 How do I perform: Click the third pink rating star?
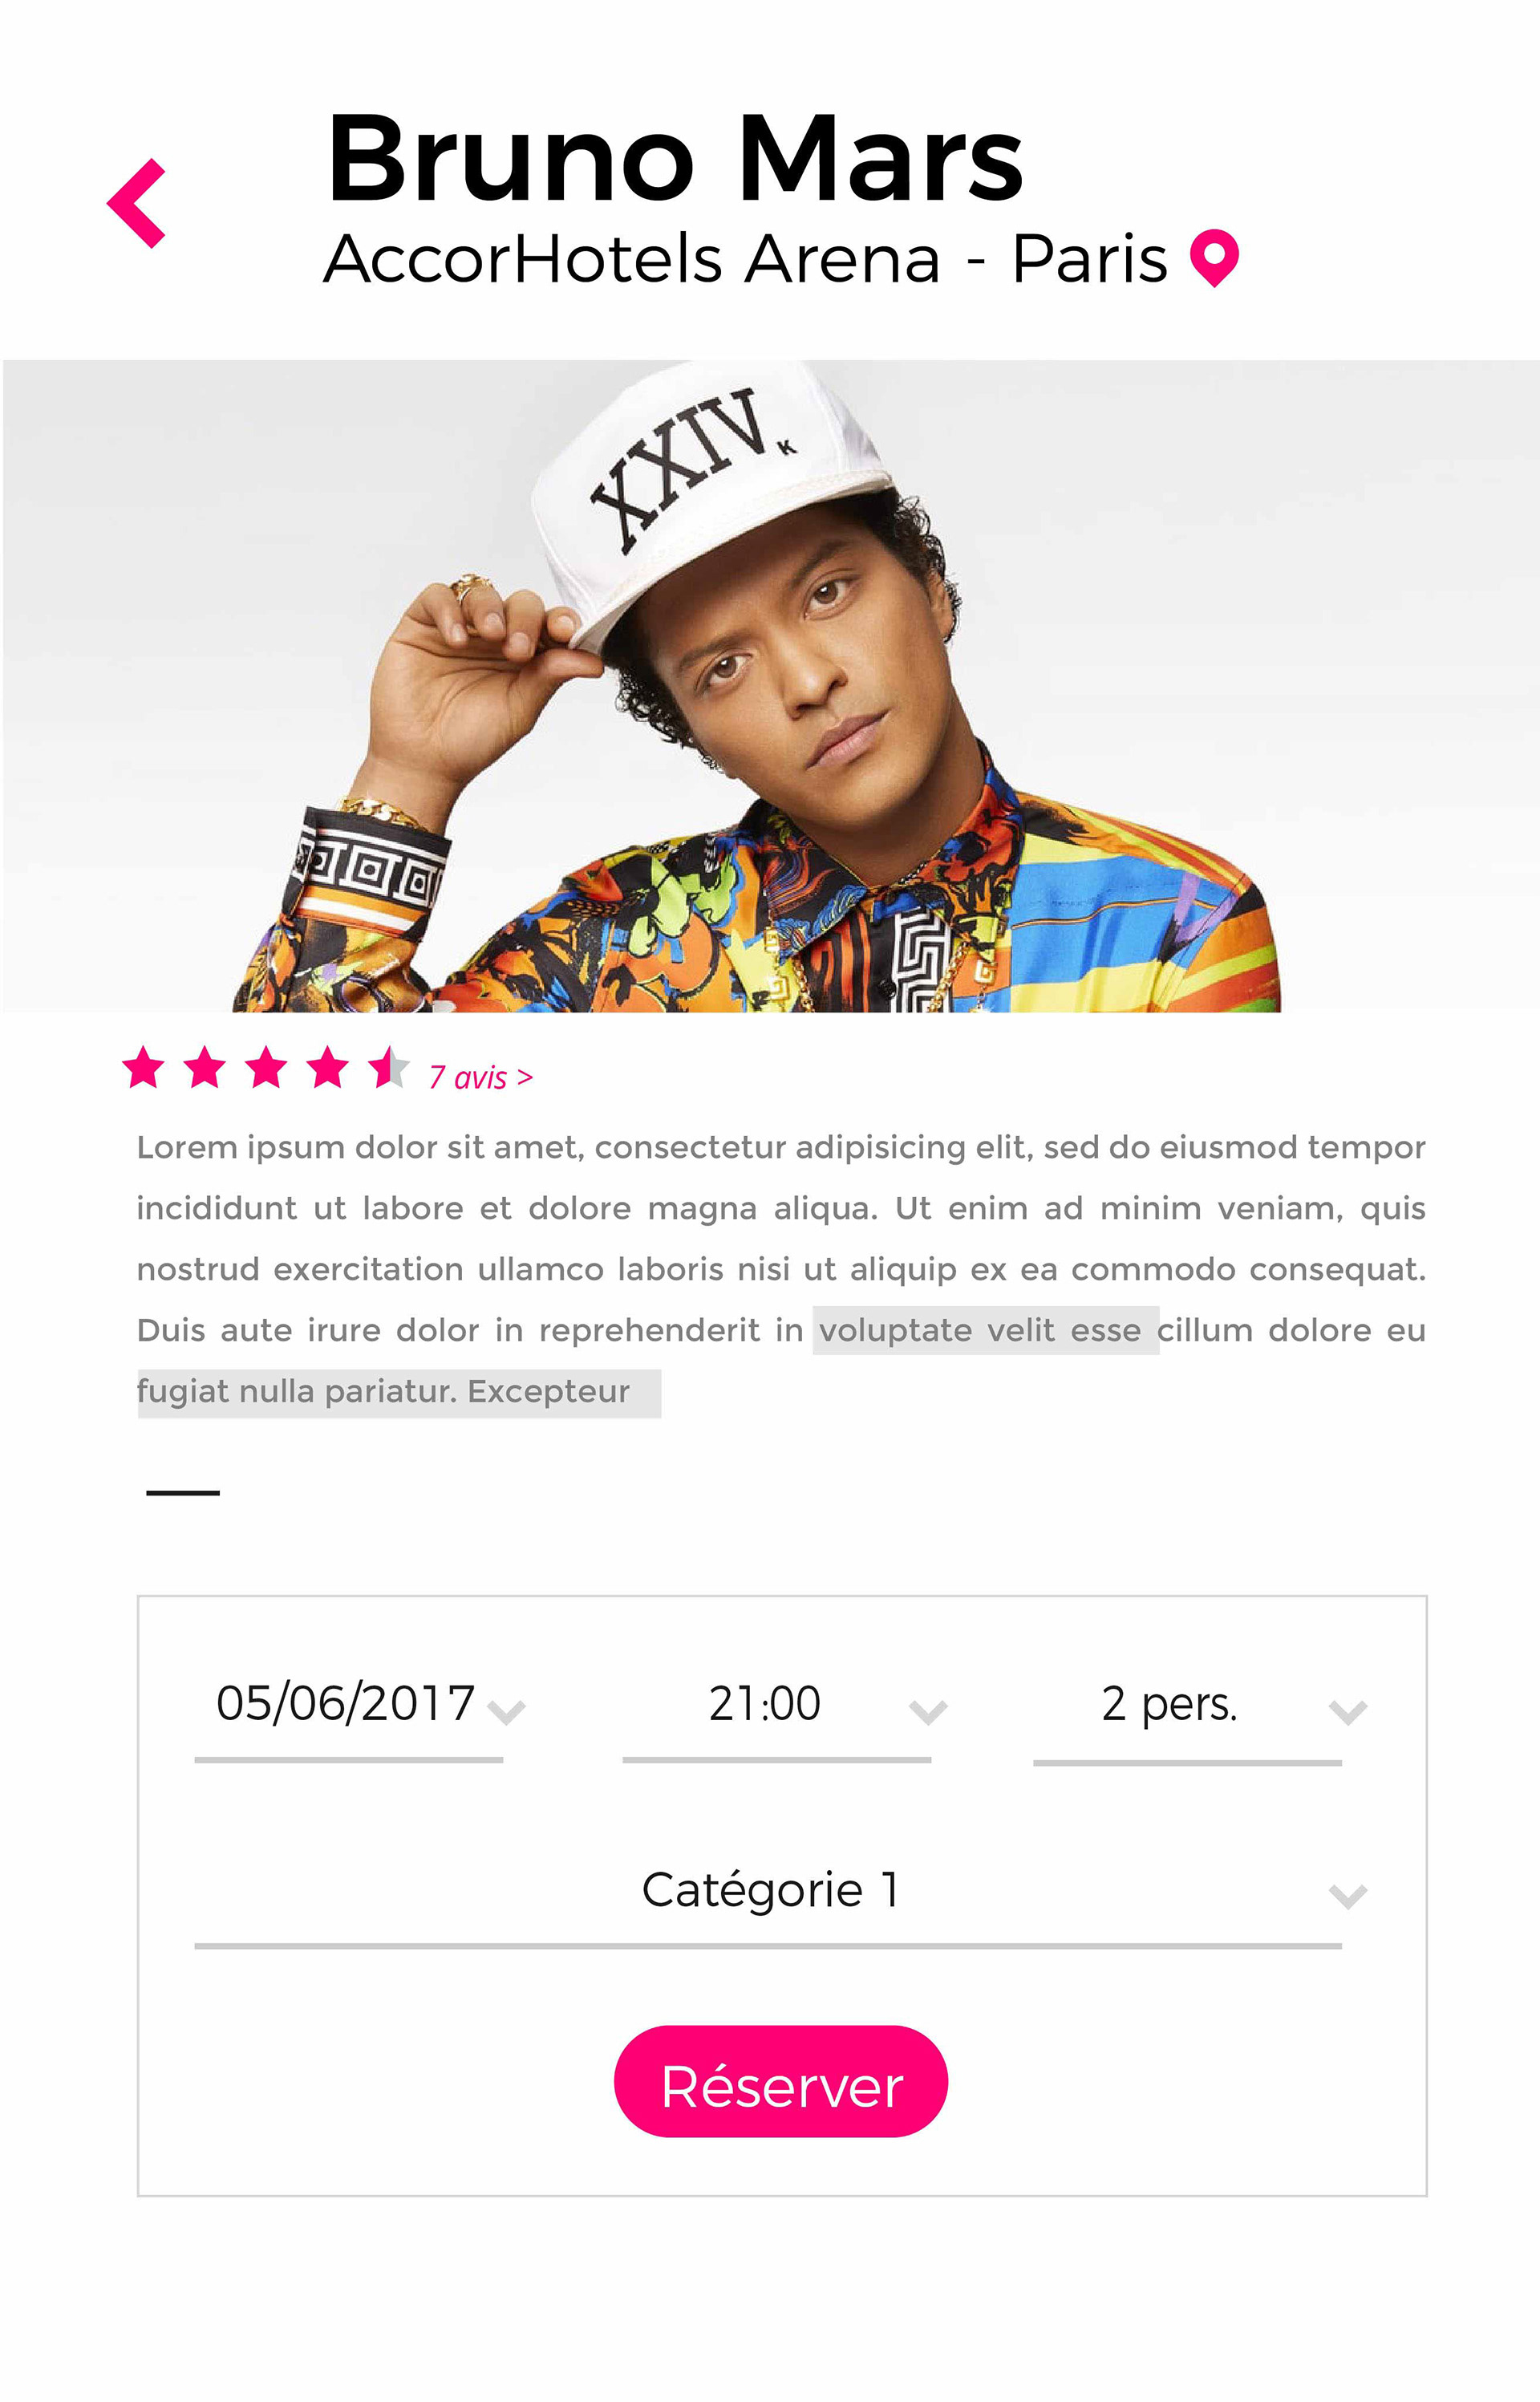click(x=266, y=1067)
